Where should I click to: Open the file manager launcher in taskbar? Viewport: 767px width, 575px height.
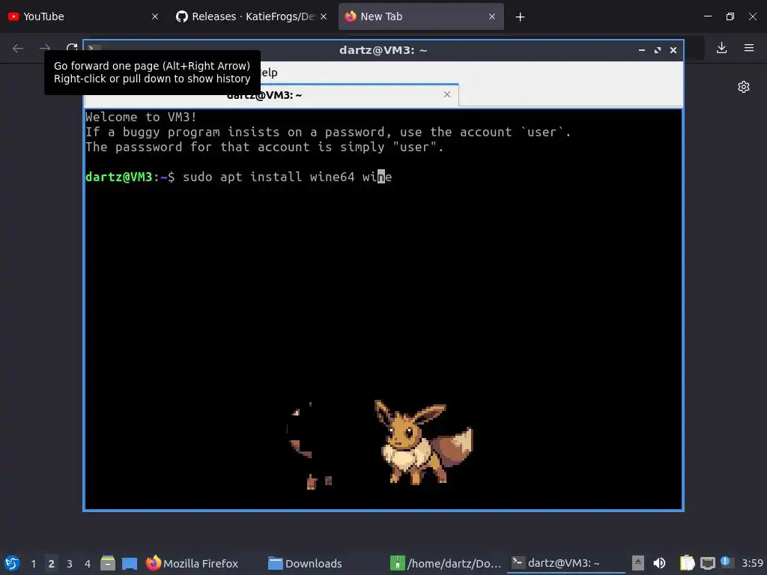[108, 563]
